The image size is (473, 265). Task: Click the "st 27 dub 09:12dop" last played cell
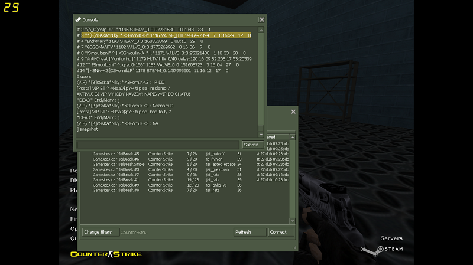[x=273, y=175]
